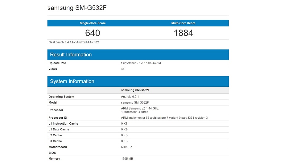The image size is (296, 163).
Task: Click the samsung SM-G532F table column header
Action: click(x=135, y=90)
